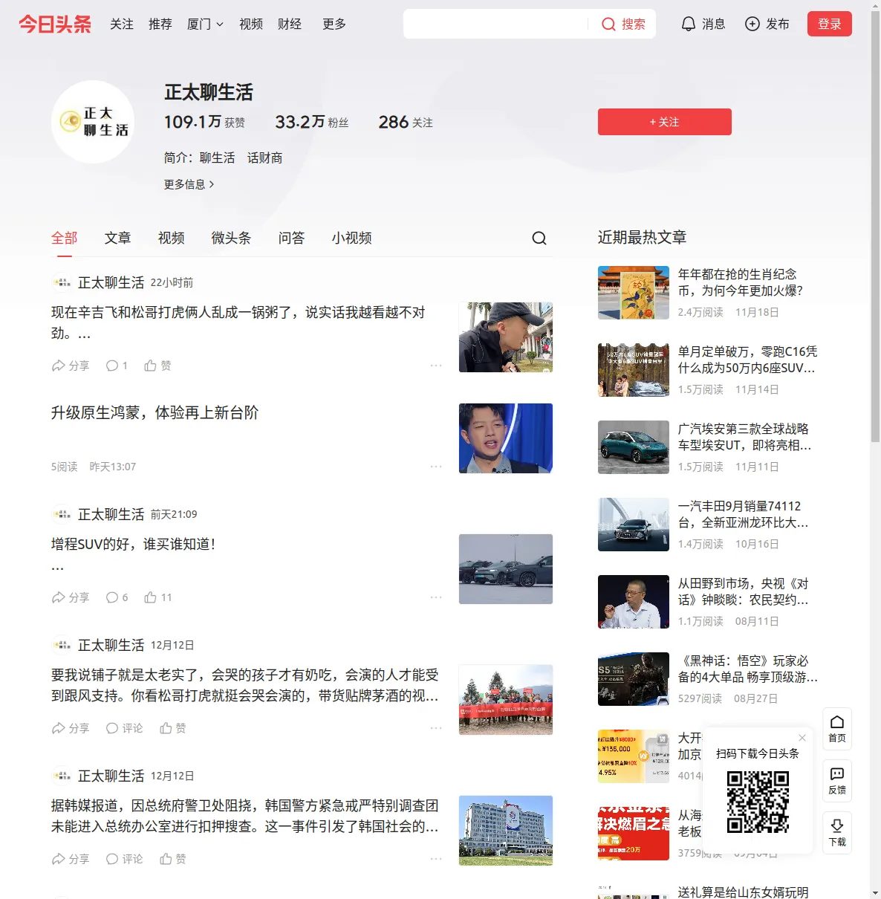881x899 pixels.
Task: Open 关注 in the top navigation
Action: pos(122,24)
